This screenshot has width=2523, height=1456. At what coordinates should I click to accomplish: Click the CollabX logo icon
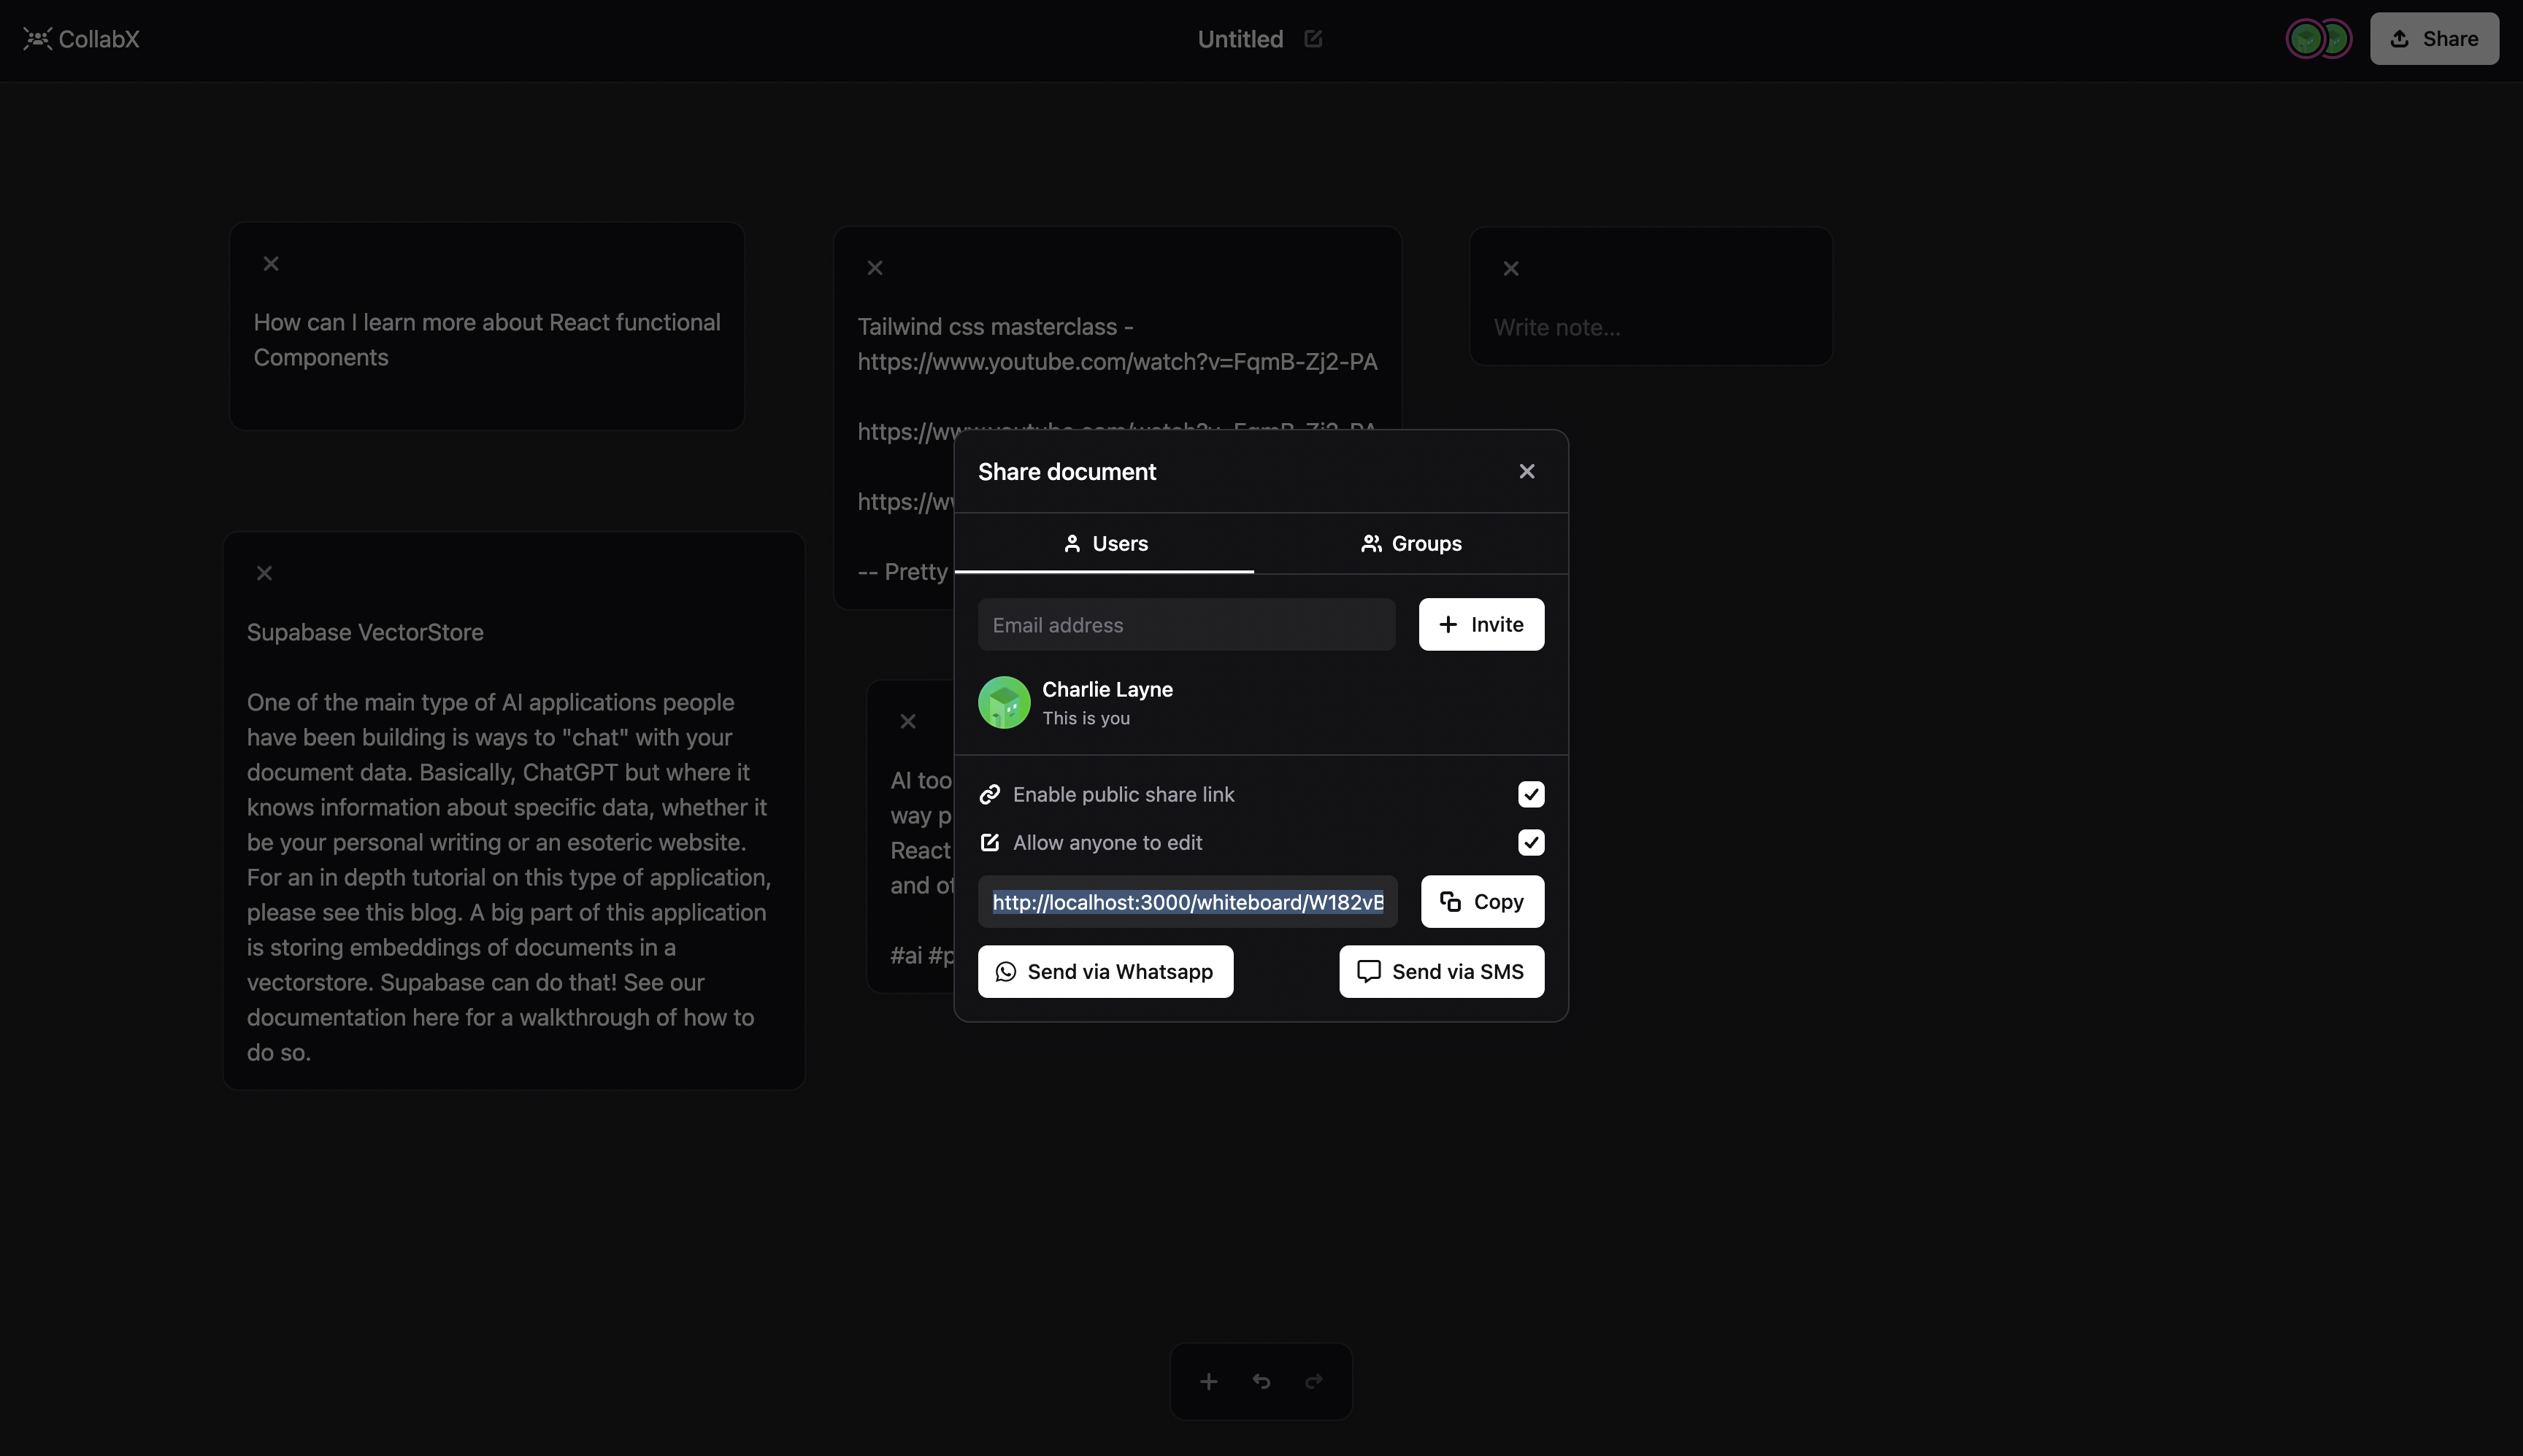pos(37,39)
